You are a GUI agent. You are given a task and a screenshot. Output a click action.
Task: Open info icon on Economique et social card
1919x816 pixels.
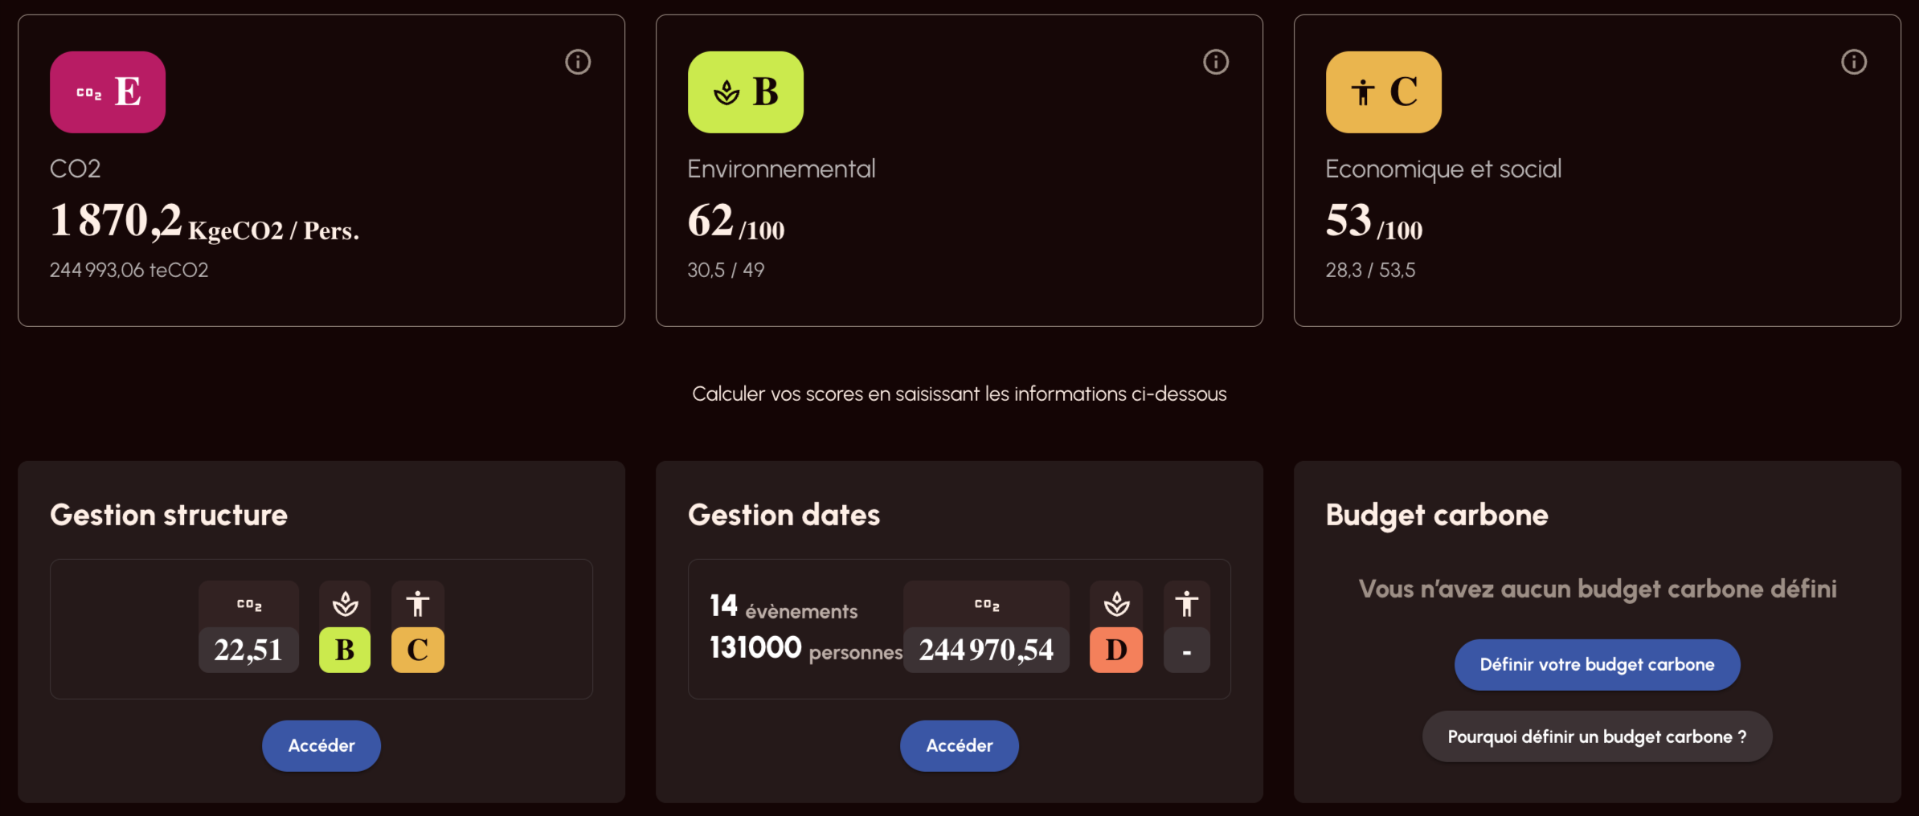point(1854,62)
